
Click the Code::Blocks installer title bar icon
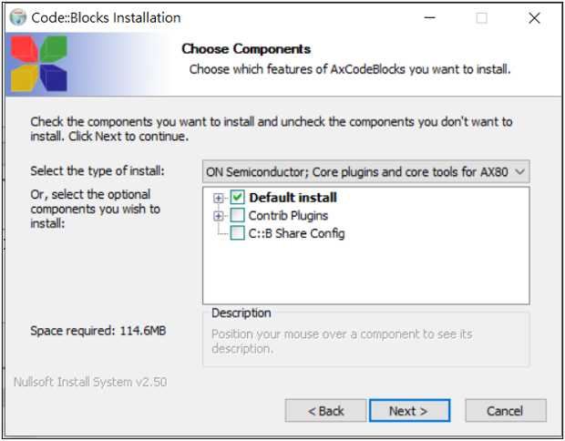17,17
